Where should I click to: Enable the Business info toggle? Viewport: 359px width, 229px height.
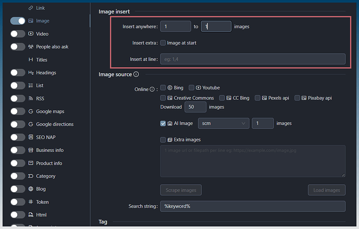pos(18,150)
